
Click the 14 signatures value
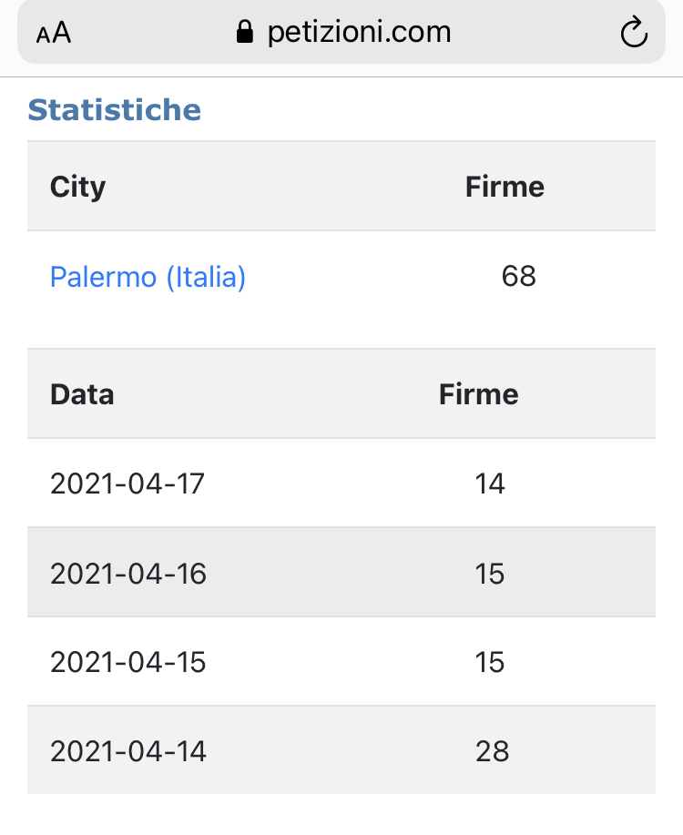pos(490,484)
